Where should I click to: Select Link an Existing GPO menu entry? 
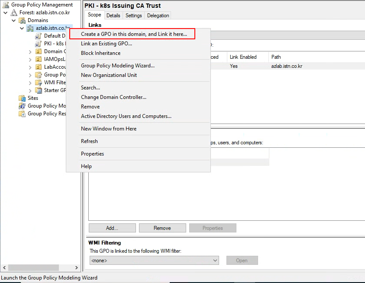pyautogui.click(x=107, y=44)
